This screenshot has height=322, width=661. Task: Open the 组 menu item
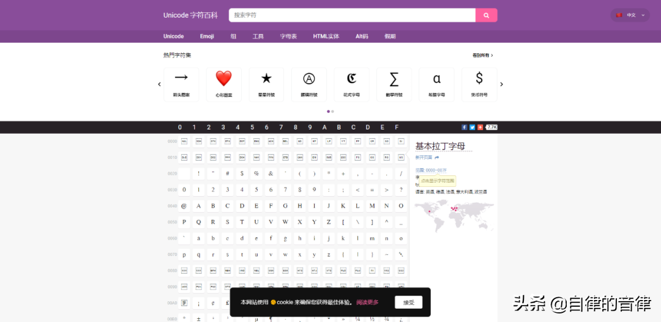(234, 36)
